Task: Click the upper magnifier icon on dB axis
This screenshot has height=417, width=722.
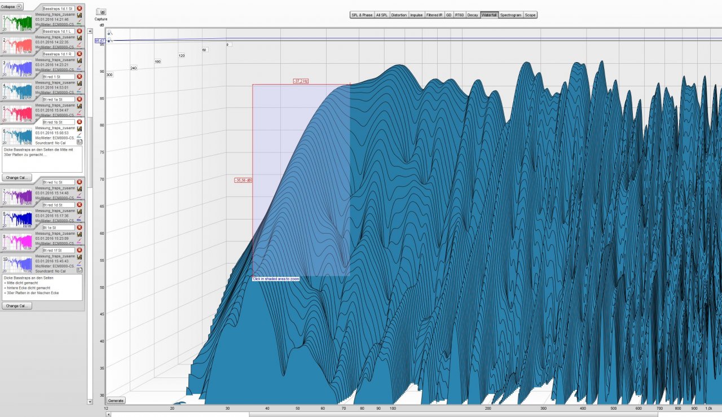Action: pos(109,33)
